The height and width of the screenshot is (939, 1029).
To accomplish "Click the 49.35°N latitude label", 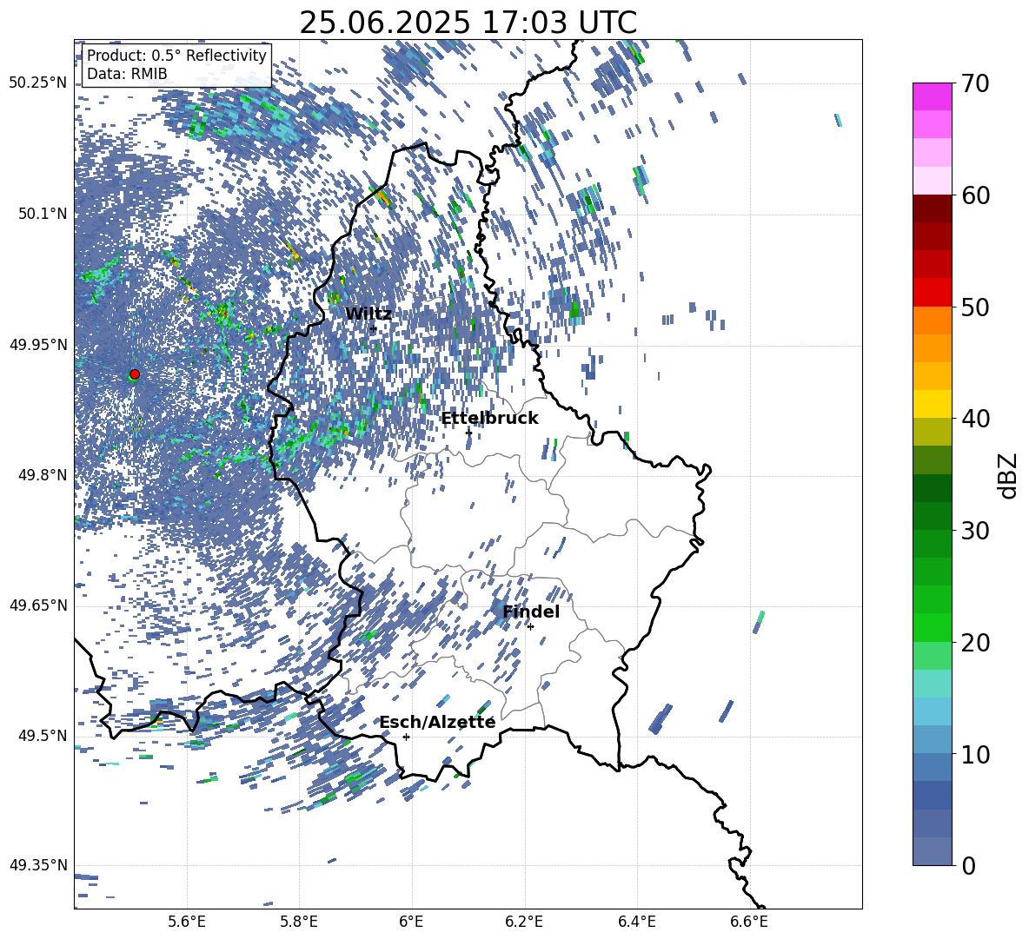I will [38, 865].
